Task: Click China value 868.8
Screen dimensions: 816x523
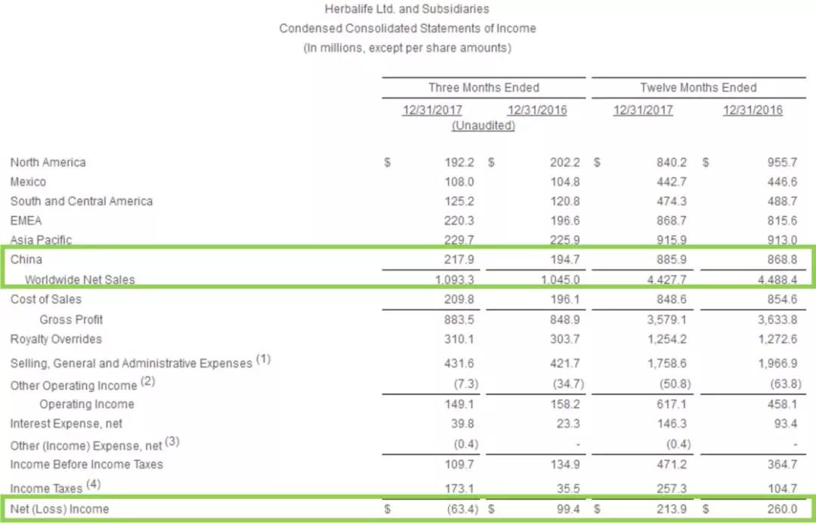Action: [782, 260]
